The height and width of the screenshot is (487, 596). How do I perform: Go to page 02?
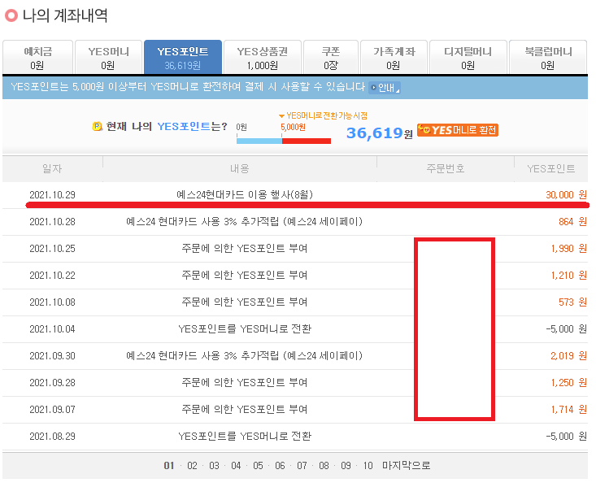click(193, 466)
